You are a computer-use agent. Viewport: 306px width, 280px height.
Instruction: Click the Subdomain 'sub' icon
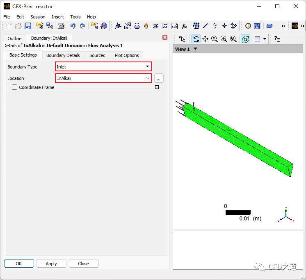tap(174, 26)
